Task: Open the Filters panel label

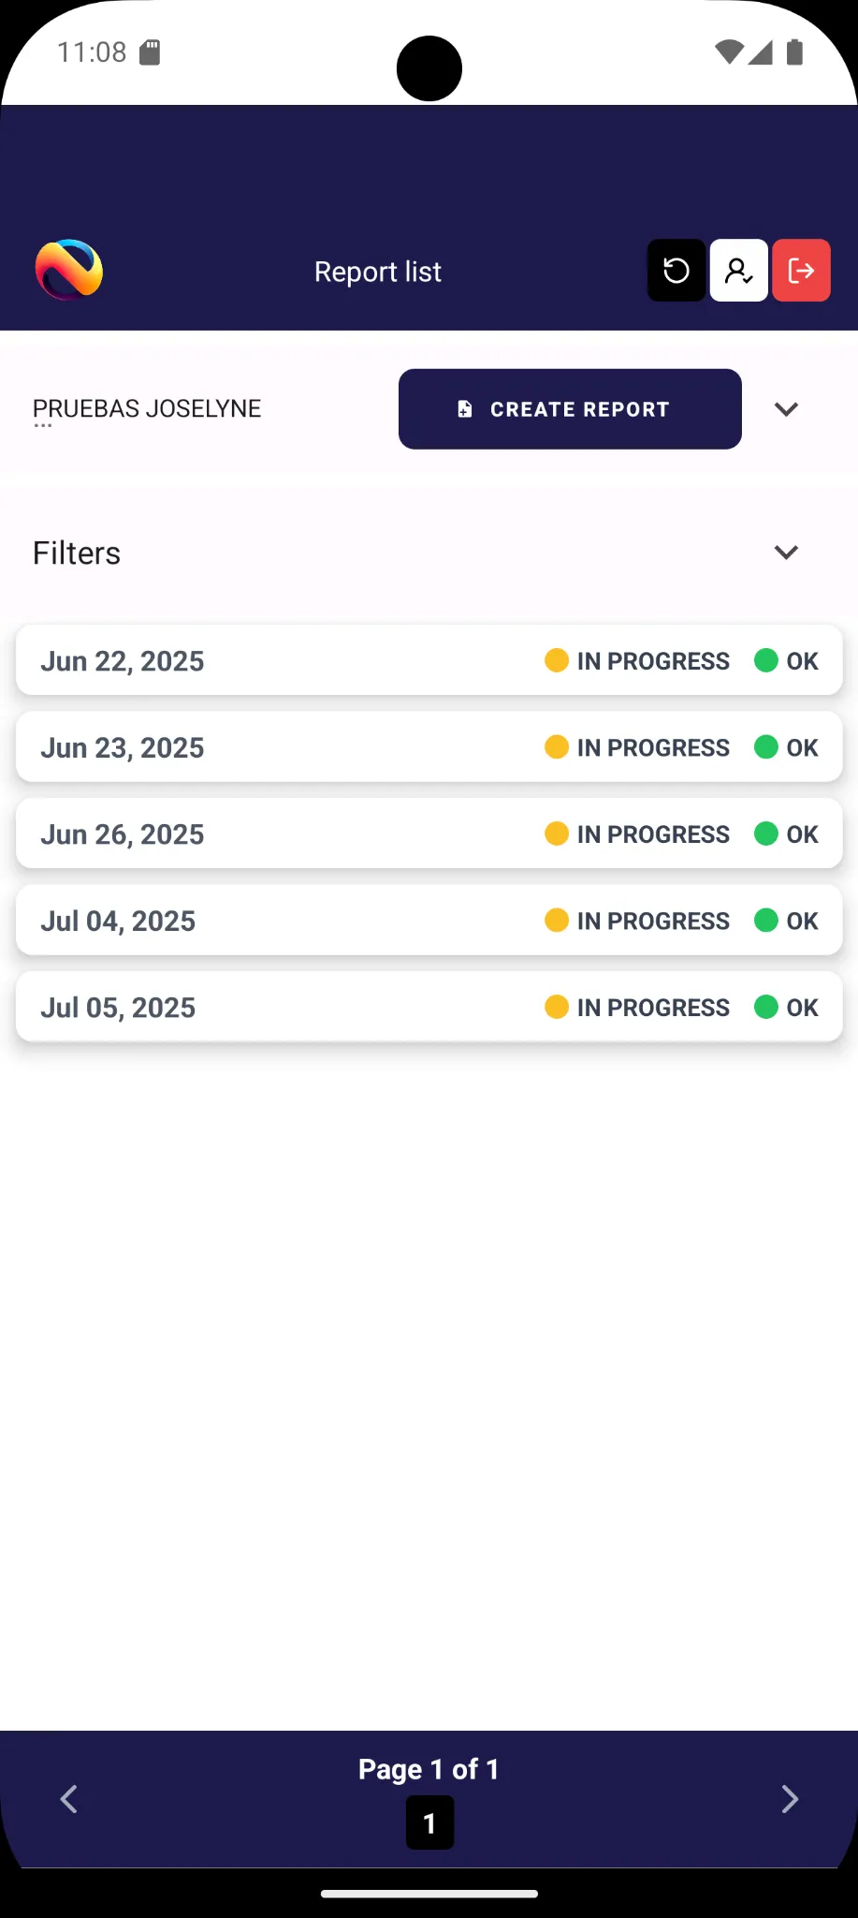Action: [x=77, y=553]
